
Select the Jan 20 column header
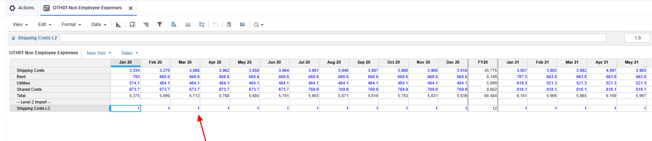pyautogui.click(x=125, y=63)
